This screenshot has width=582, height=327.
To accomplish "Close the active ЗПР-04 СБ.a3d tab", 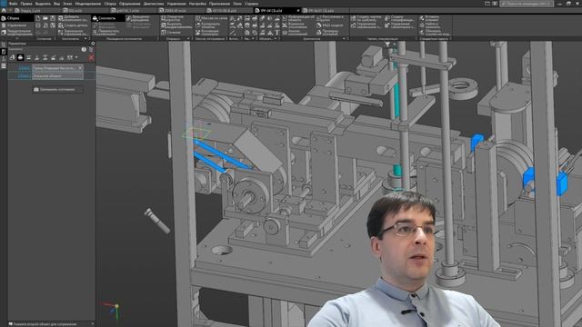I will point(298,11).
